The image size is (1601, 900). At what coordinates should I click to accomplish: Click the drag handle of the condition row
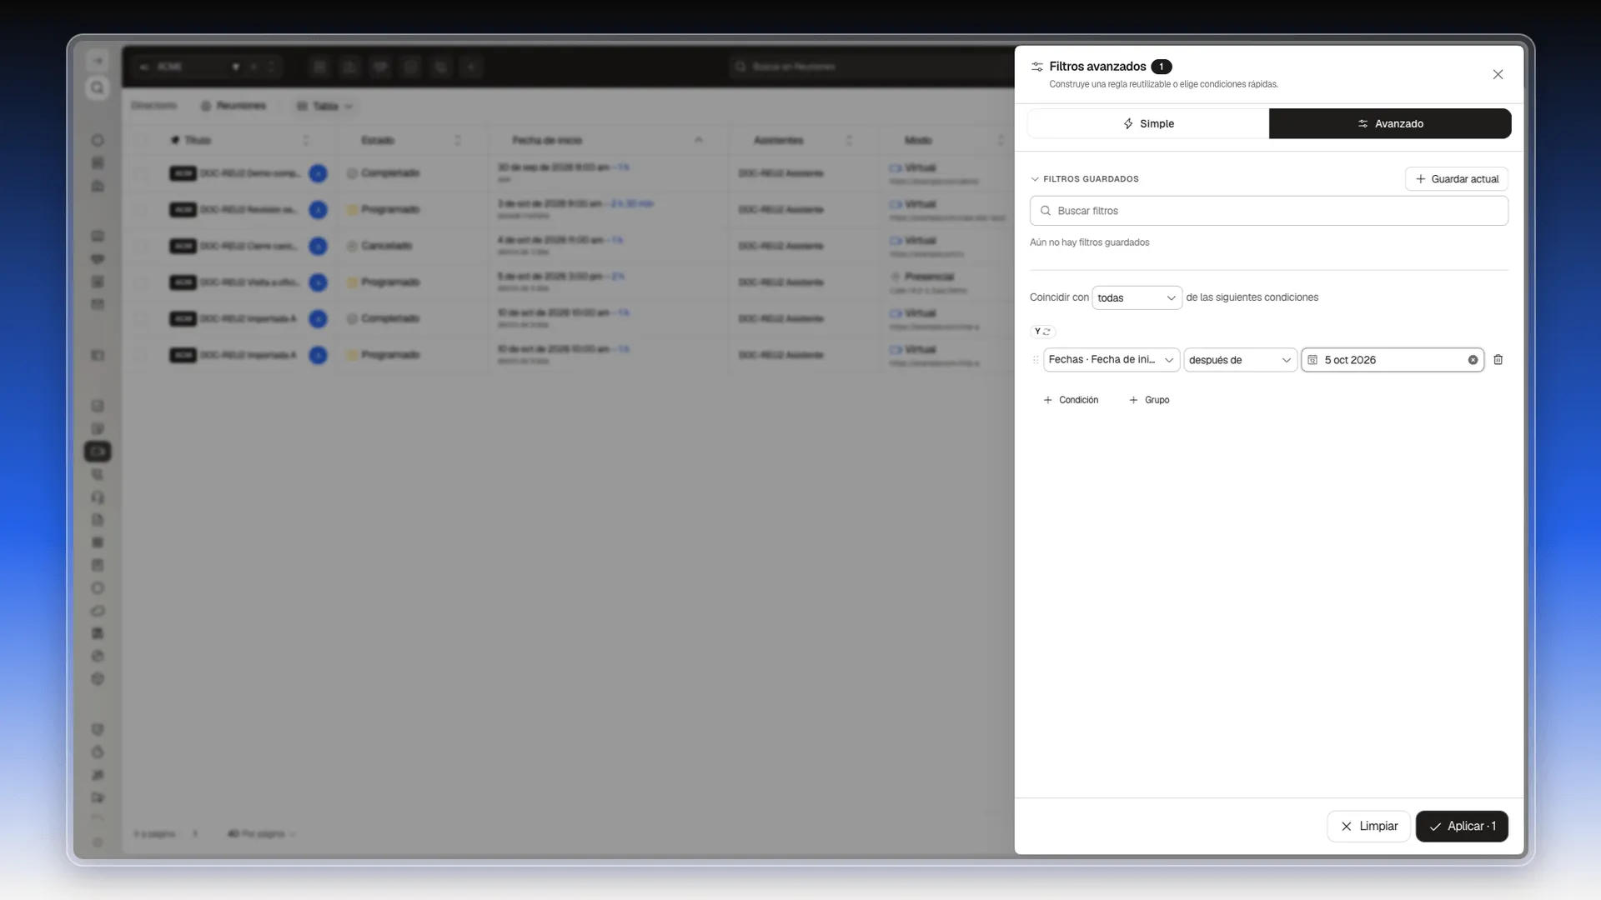[1036, 360]
